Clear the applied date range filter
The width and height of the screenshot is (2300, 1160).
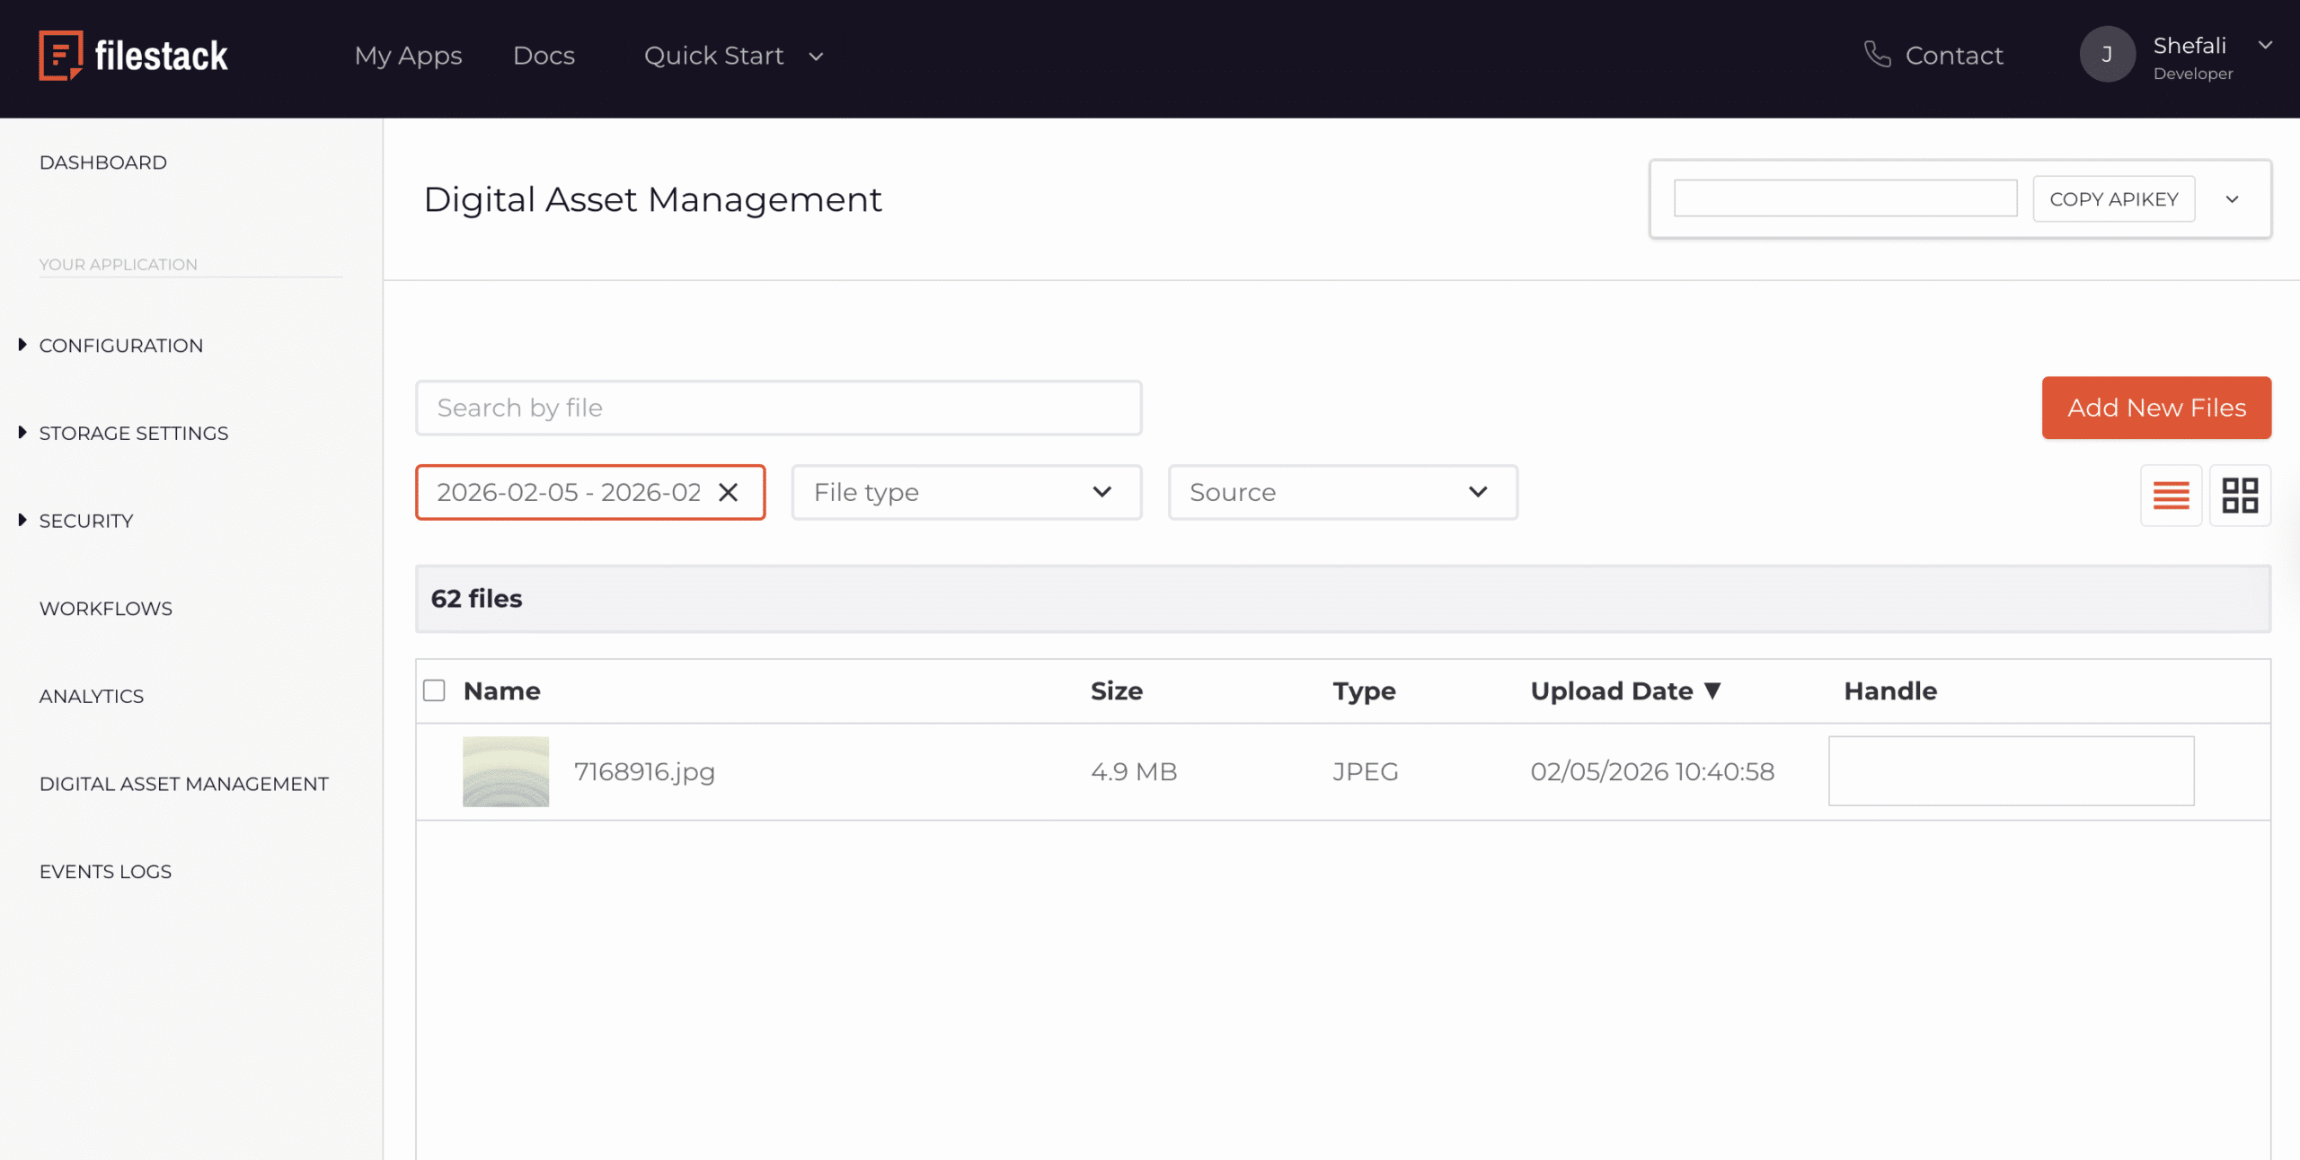click(730, 492)
